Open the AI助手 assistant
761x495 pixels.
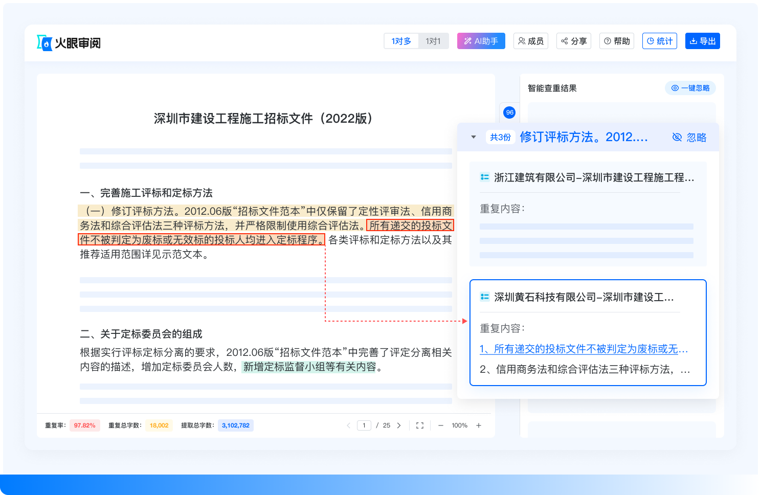pyautogui.click(x=481, y=41)
